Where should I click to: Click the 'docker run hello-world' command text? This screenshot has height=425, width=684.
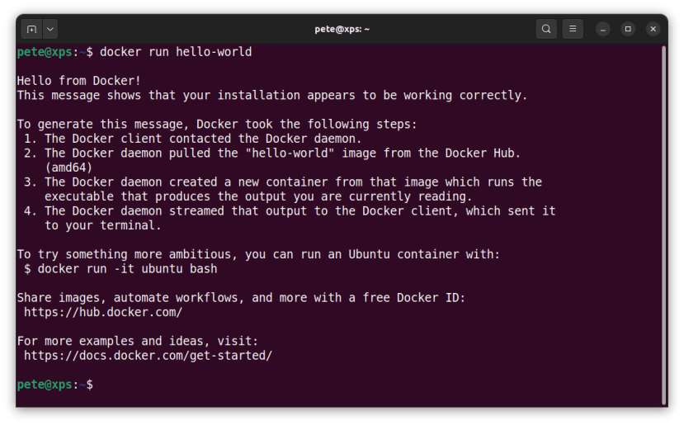click(176, 52)
